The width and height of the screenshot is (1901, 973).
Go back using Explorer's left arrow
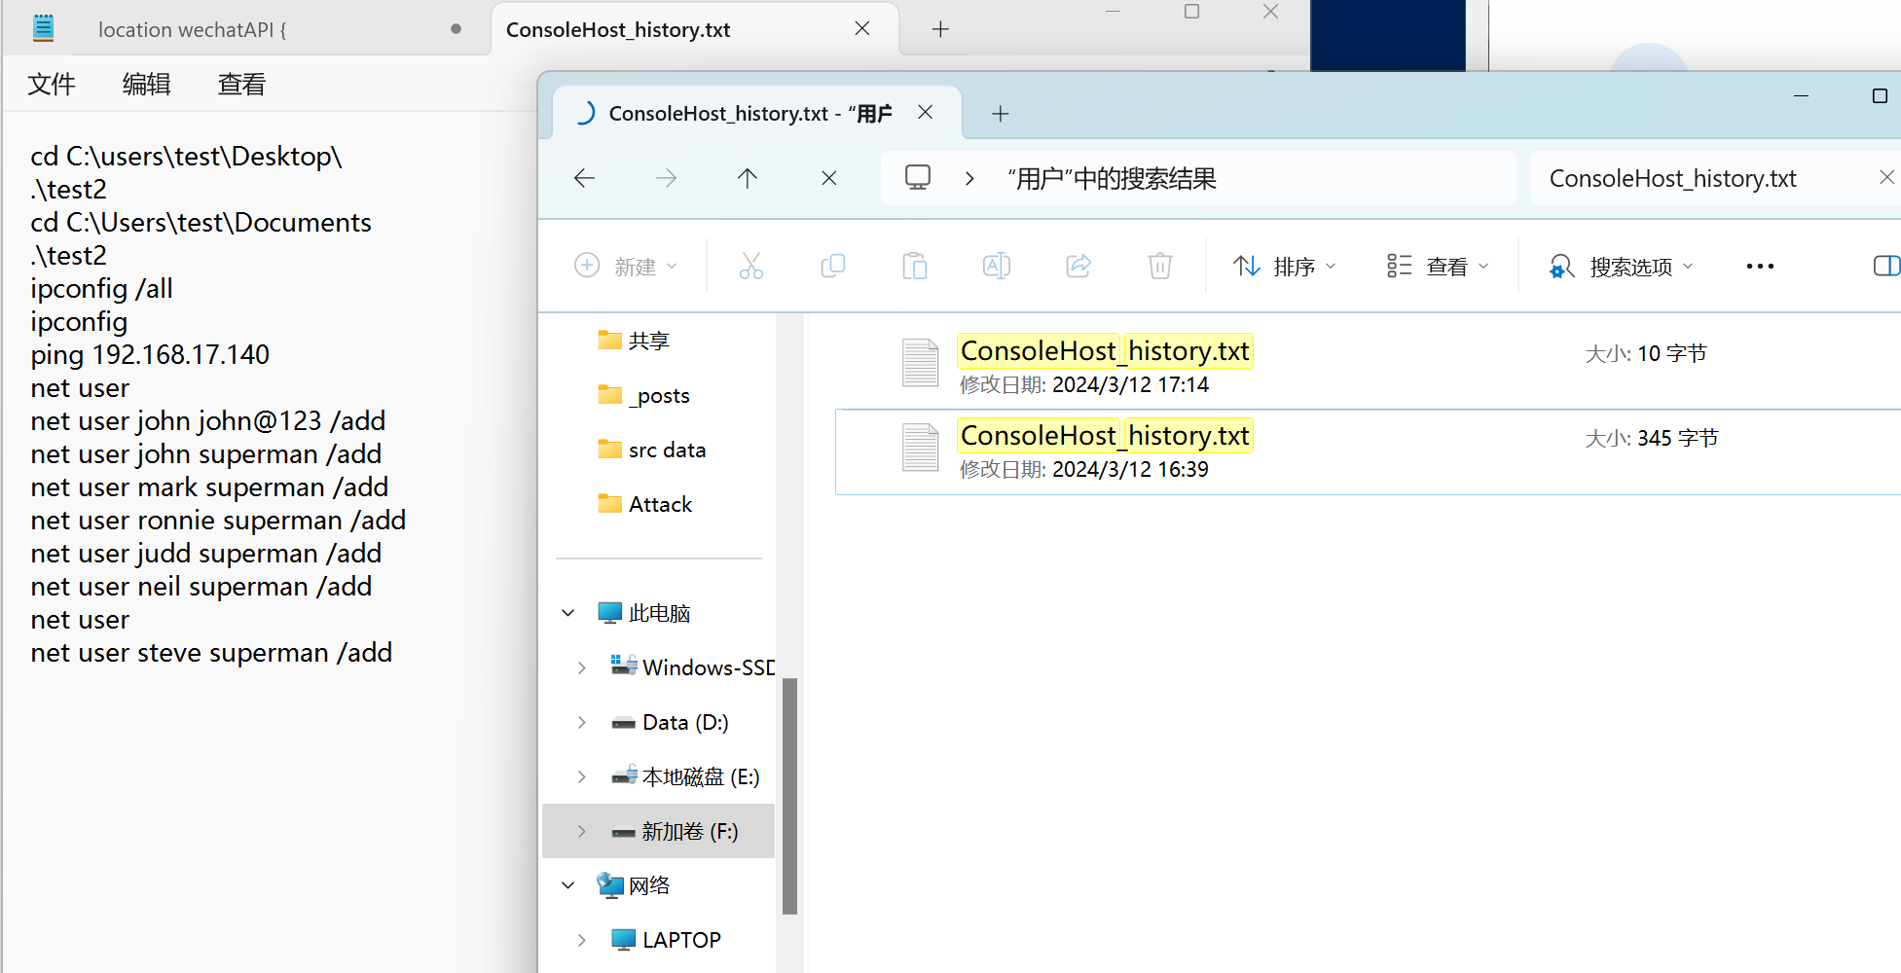coord(584,178)
